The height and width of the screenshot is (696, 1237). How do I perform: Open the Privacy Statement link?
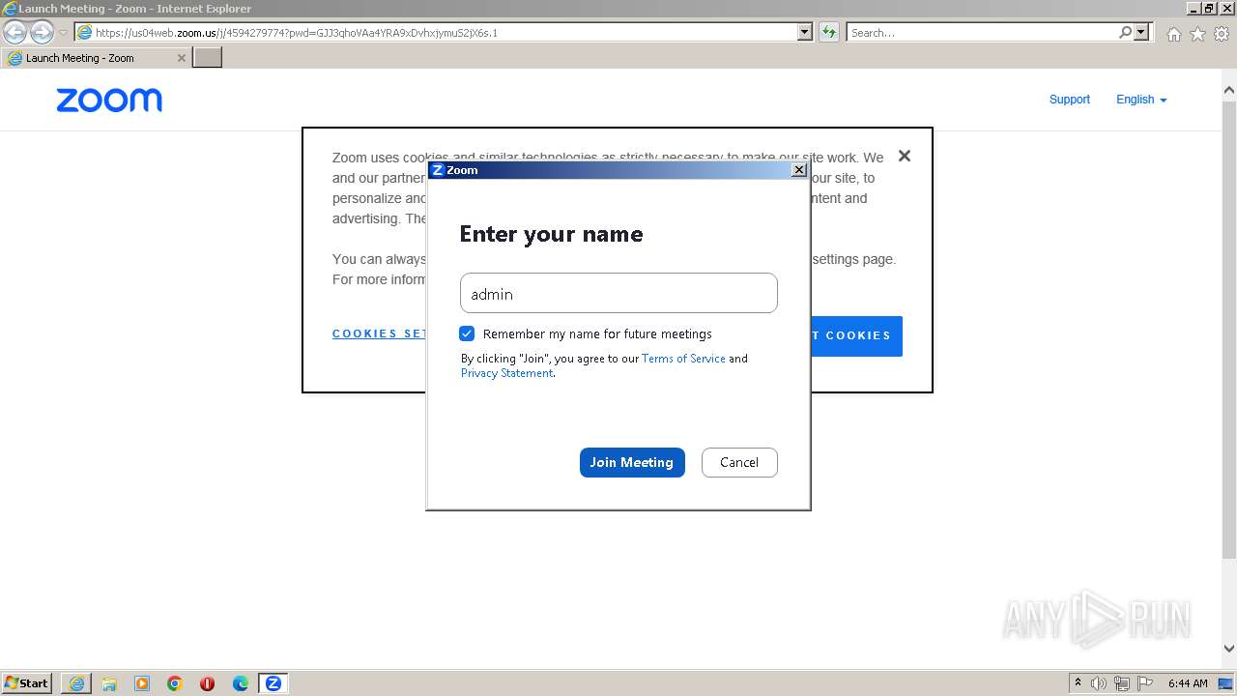tap(506, 373)
